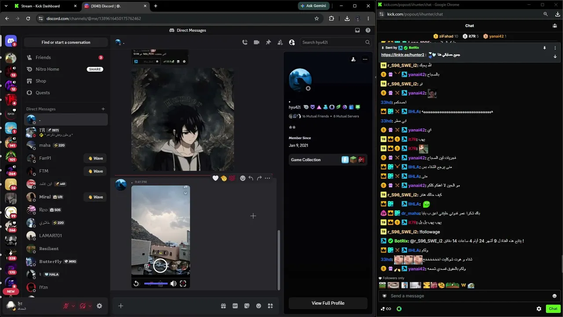Image resolution: width=563 pixels, height=317 pixels.
Task: Open the DM with LAMAR701
Action: pyautogui.click(x=66, y=236)
